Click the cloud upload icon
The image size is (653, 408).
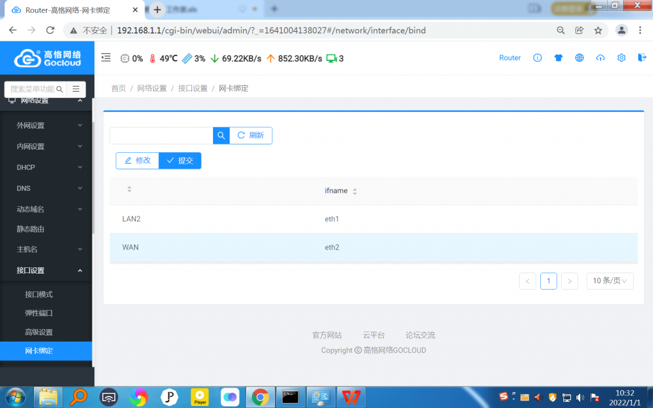tap(600, 58)
